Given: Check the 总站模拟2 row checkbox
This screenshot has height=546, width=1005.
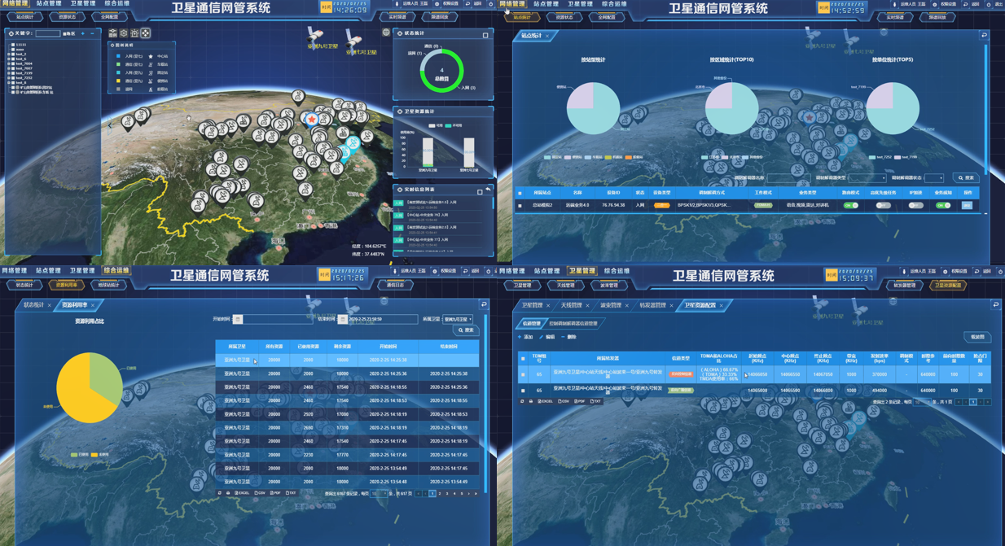Looking at the screenshot, I should pos(520,205).
